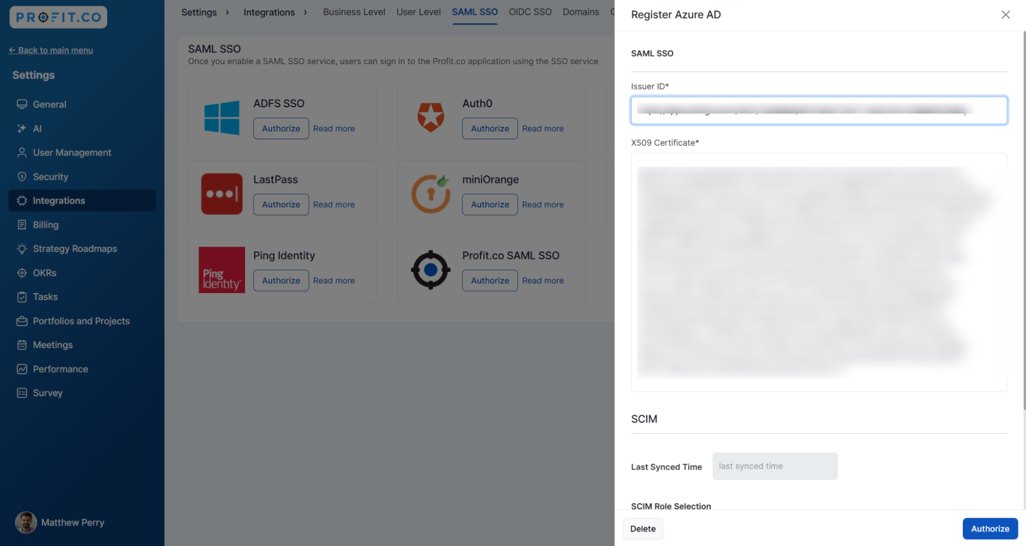
Task: Click into the X509 Certificate text area
Action: 819,272
